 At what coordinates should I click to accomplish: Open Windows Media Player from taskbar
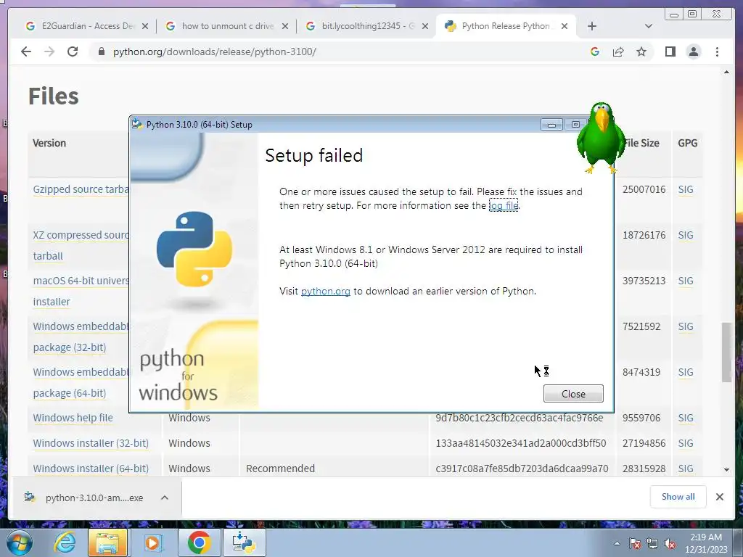152,542
